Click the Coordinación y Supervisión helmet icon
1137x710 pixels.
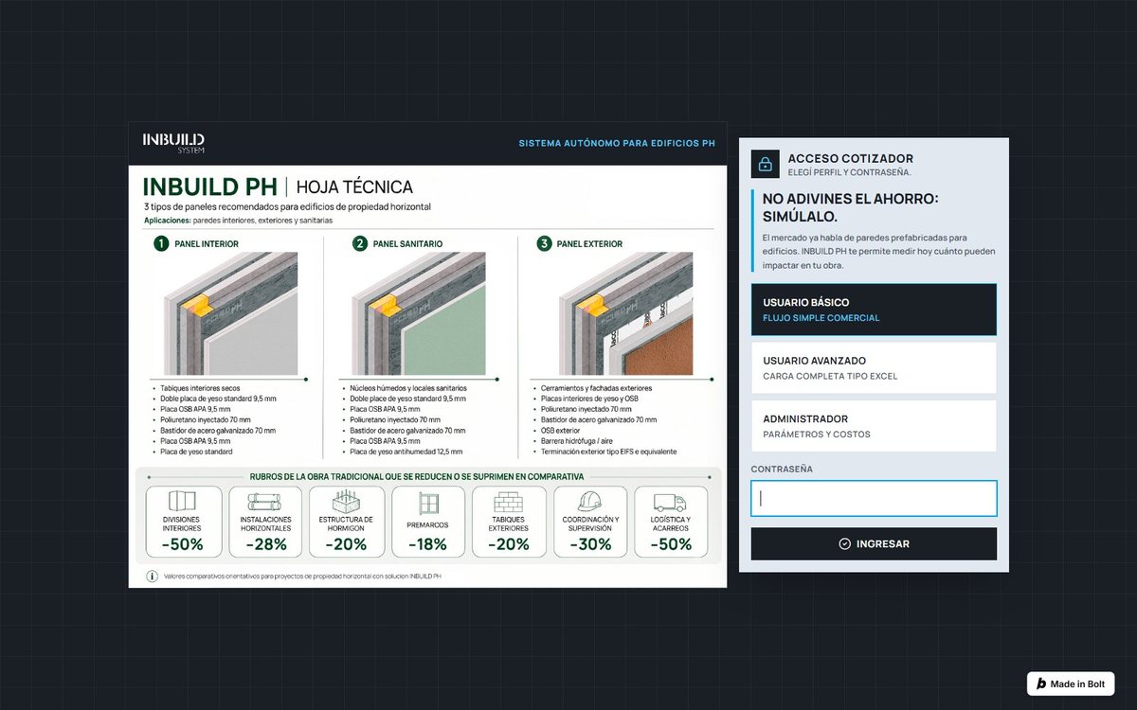[590, 501]
